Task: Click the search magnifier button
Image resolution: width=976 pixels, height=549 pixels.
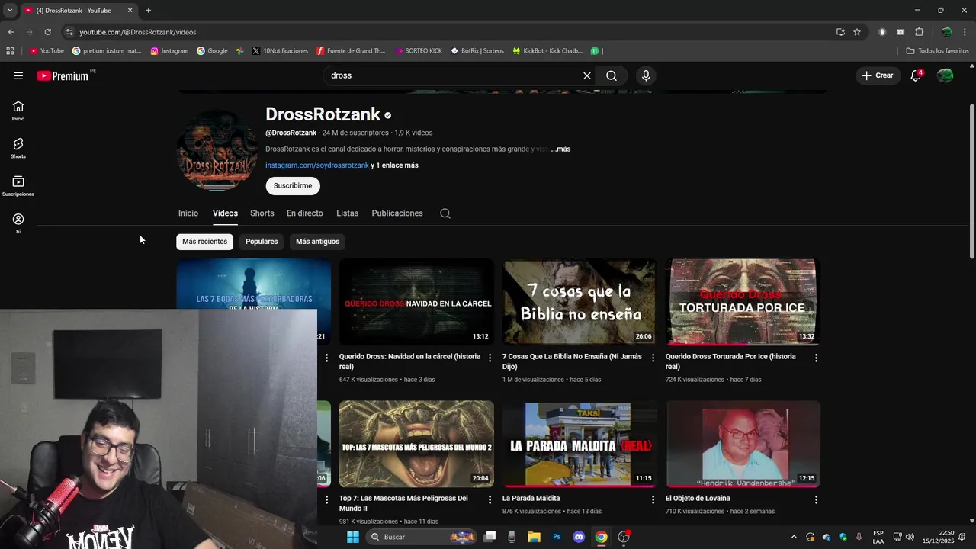Action: pyautogui.click(x=612, y=75)
